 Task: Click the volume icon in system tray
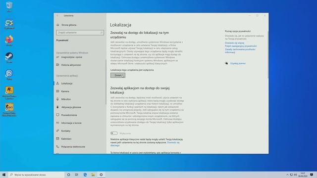295,175
